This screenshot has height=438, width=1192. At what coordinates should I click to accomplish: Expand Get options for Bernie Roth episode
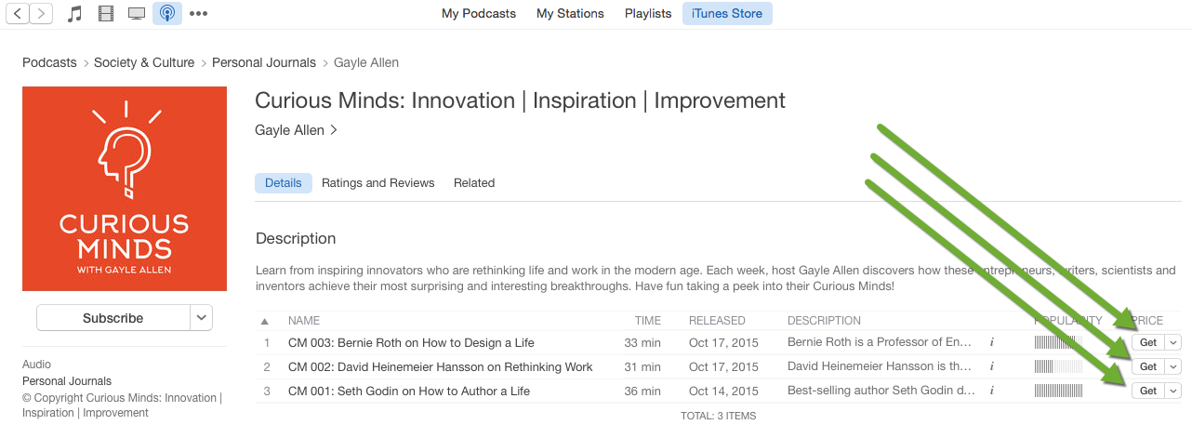point(1172,342)
